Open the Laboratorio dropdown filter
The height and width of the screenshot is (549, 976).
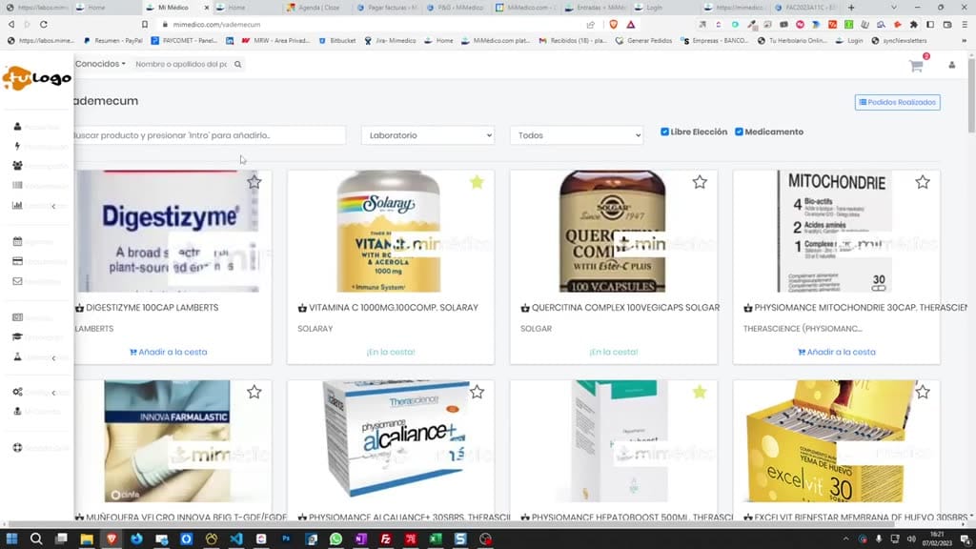[428, 135]
